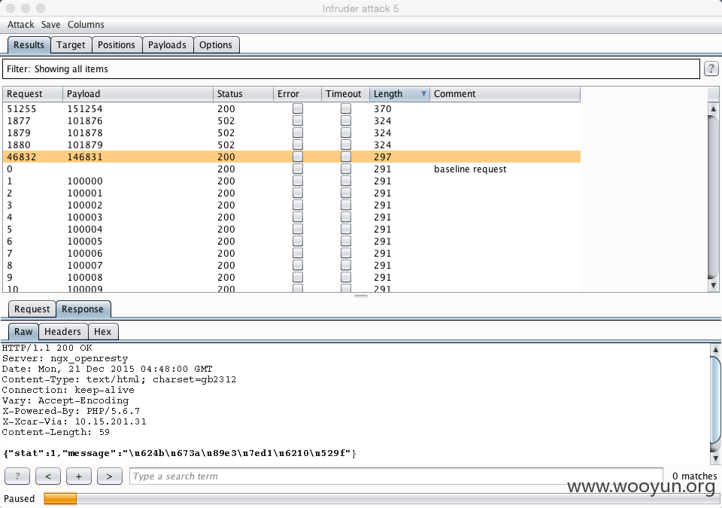
Task: Toggle Error checkbox for request 51255
Action: (x=298, y=108)
